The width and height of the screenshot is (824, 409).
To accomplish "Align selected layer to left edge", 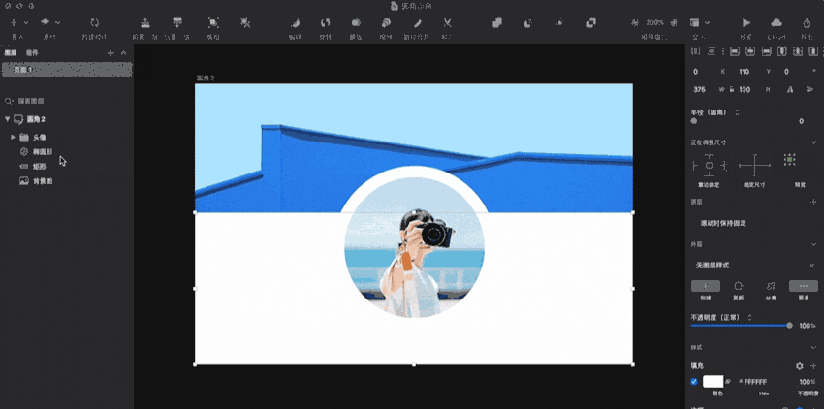I will [x=735, y=51].
